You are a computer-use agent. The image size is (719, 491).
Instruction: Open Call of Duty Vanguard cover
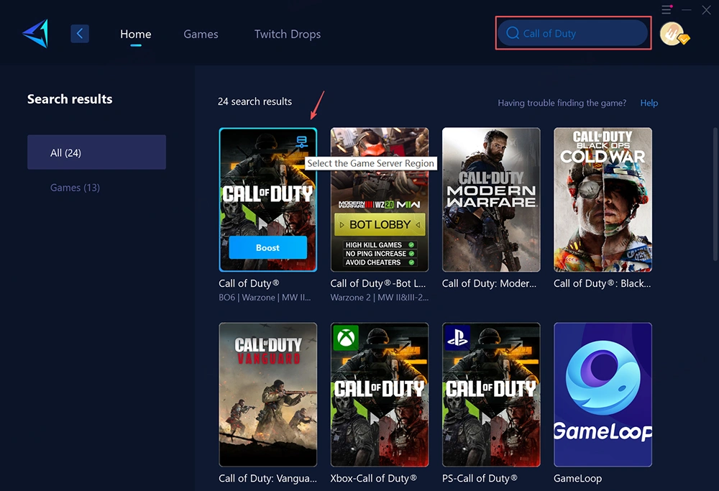tap(267, 394)
